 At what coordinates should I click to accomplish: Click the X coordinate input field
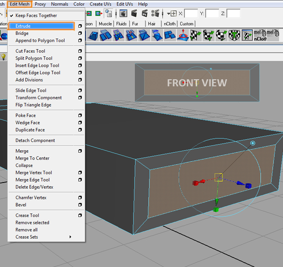(191, 14)
